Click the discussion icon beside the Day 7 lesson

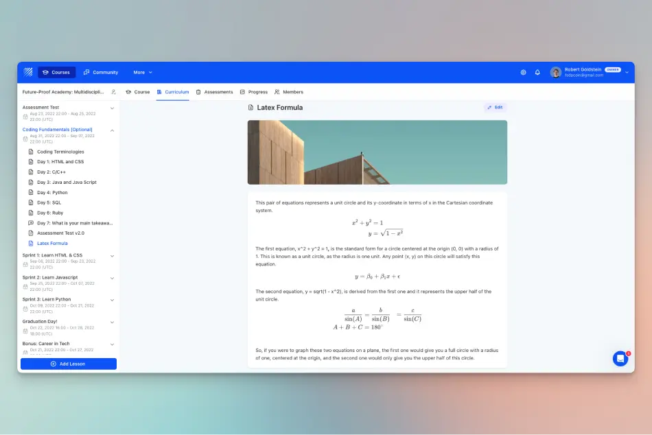point(31,223)
